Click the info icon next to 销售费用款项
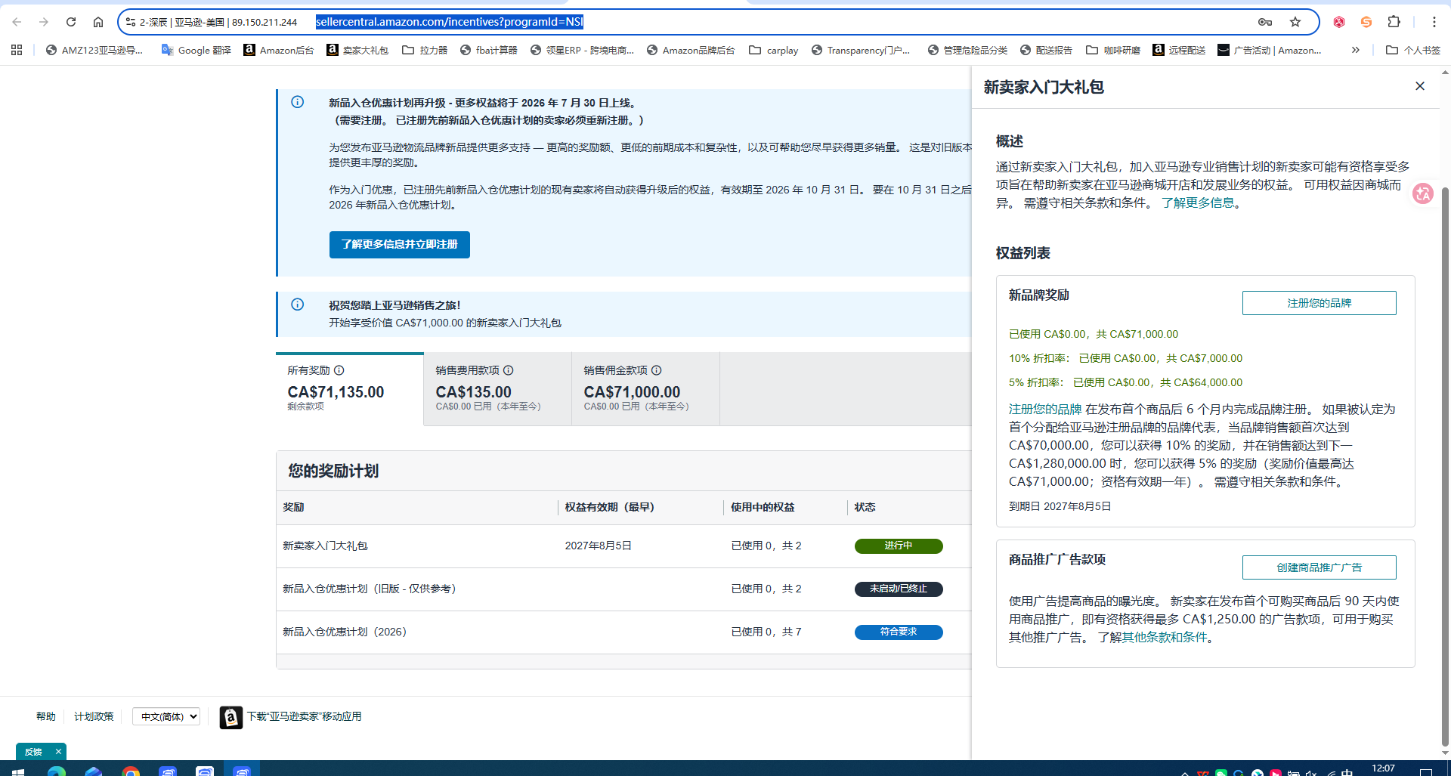The image size is (1451, 776). (x=509, y=370)
